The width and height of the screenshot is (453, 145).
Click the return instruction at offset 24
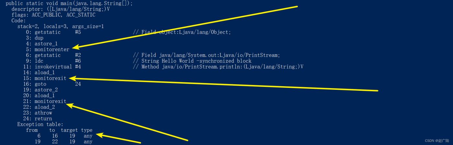coord(38,119)
